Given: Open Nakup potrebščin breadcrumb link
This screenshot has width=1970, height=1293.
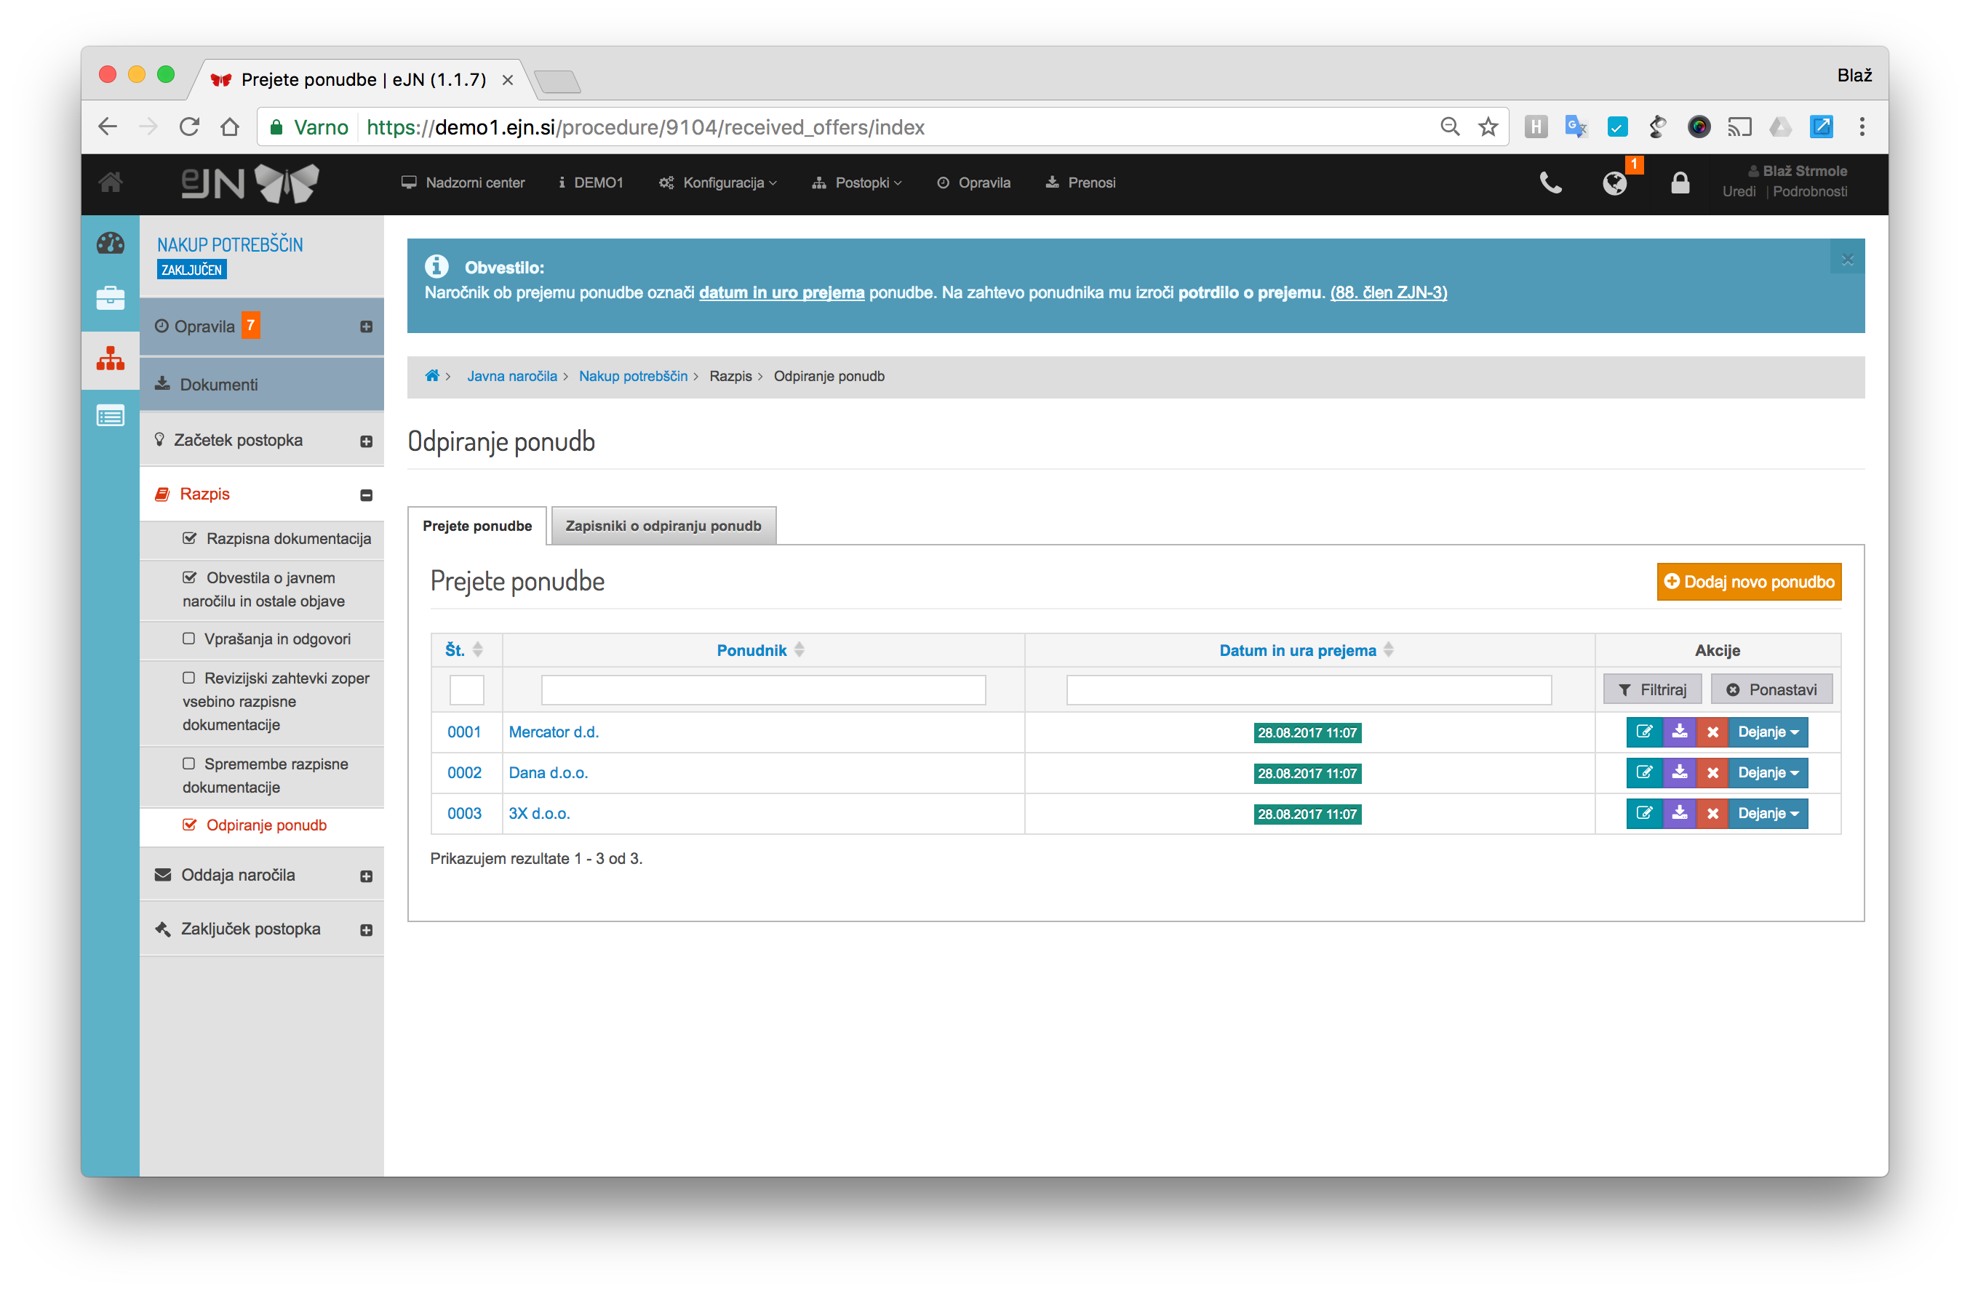Looking at the screenshot, I should click(x=632, y=375).
